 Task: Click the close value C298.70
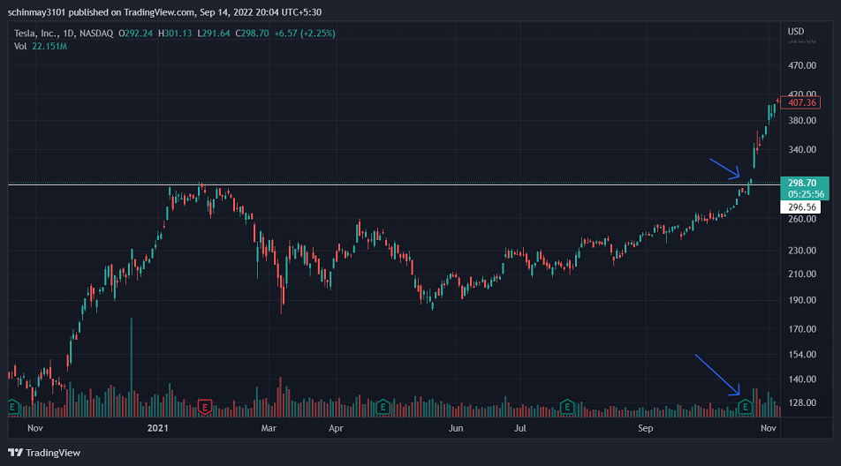tap(252, 34)
